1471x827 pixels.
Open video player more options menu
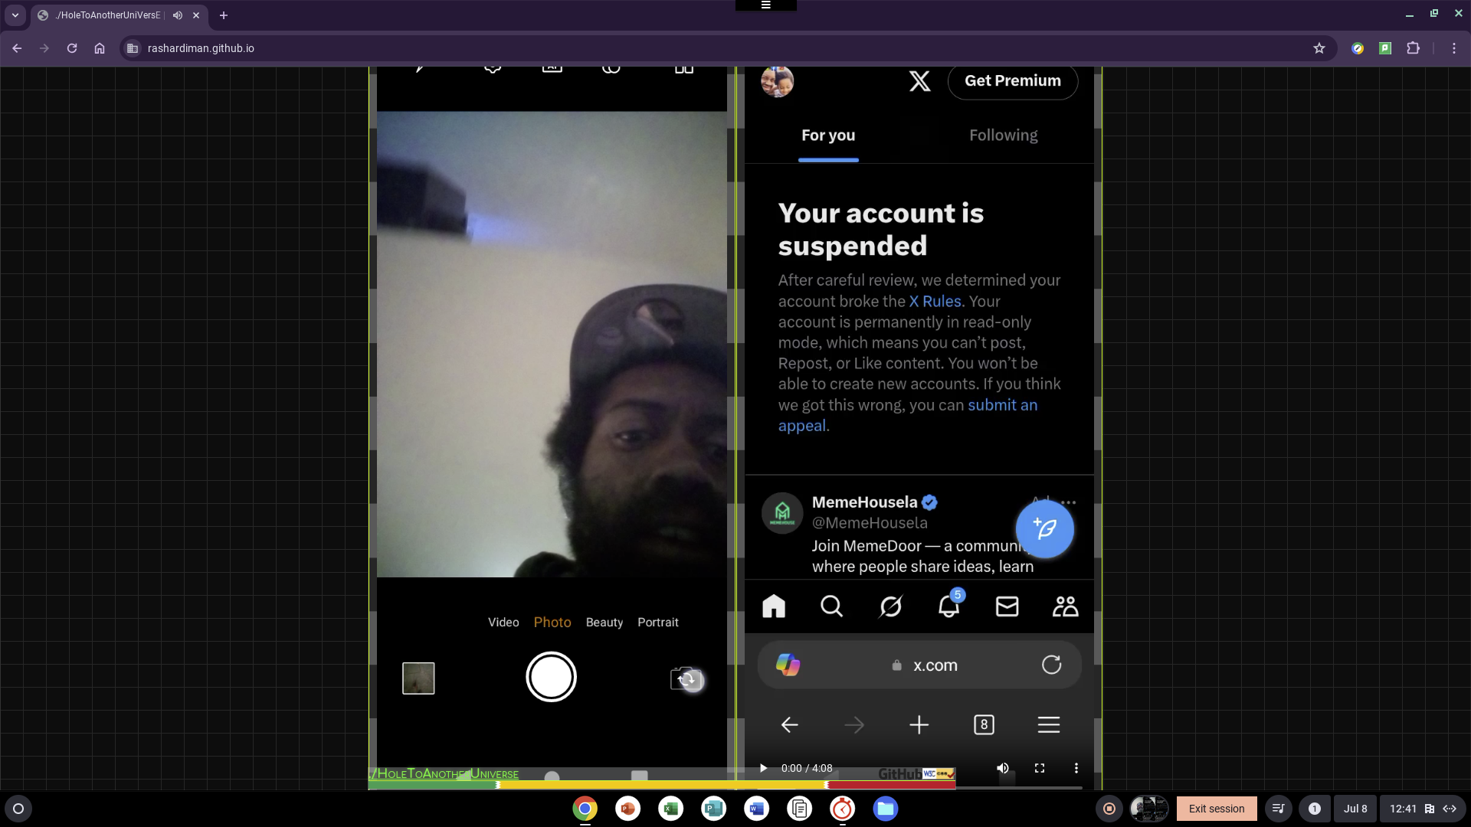(1076, 768)
